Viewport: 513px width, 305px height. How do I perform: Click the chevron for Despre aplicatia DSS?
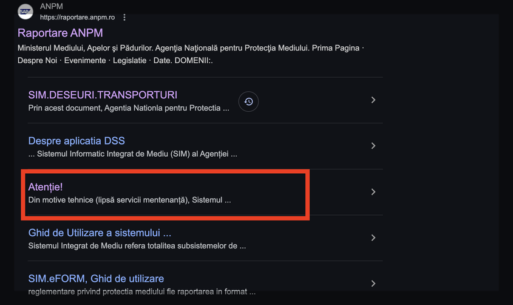pos(373,146)
